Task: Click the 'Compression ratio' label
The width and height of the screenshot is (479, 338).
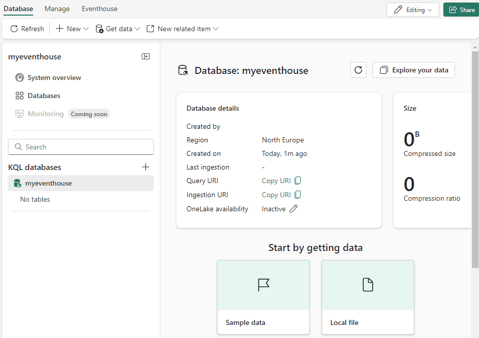Action: [432, 198]
